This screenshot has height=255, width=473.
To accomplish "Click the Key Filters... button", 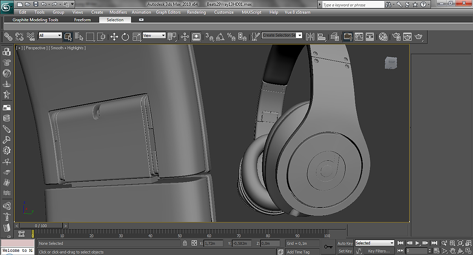I will point(378,251).
